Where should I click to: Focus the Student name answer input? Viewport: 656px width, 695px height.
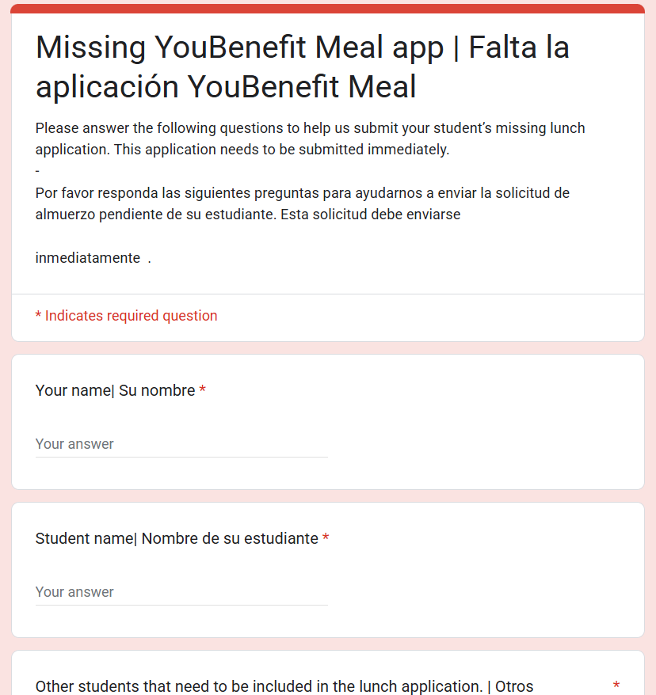point(181,592)
